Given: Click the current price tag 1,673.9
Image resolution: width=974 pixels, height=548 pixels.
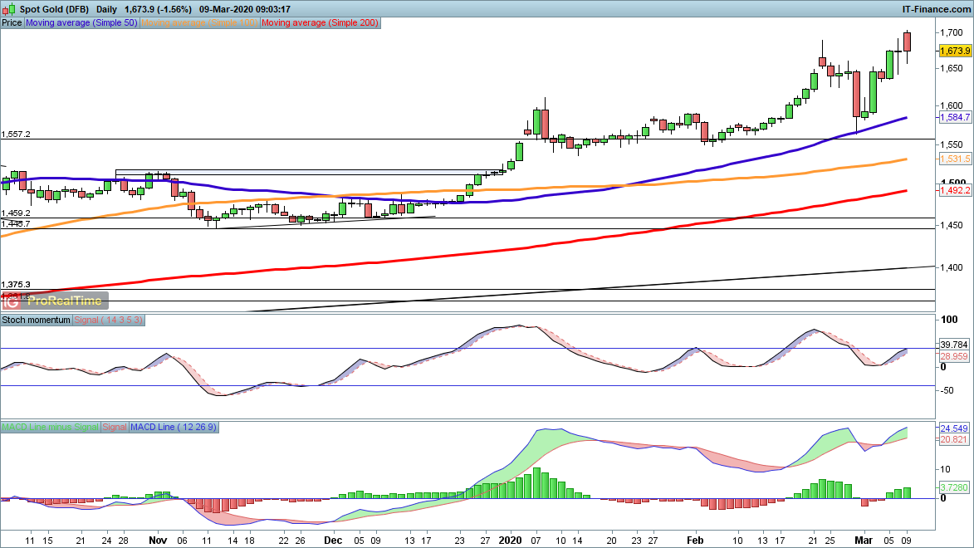Looking at the screenshot, I should coord(955,51).
